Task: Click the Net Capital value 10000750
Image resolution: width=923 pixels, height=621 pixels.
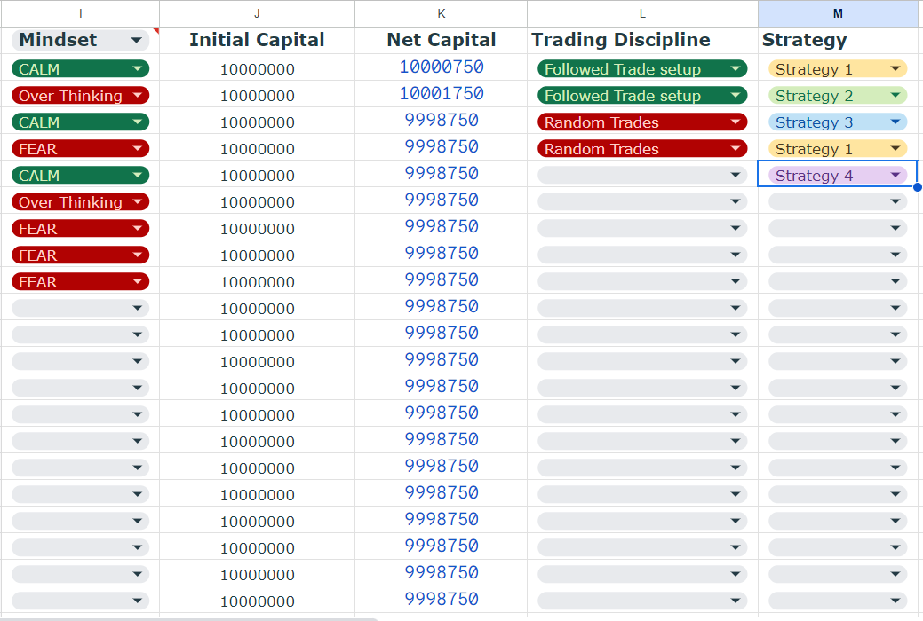Action: [442, 67]
